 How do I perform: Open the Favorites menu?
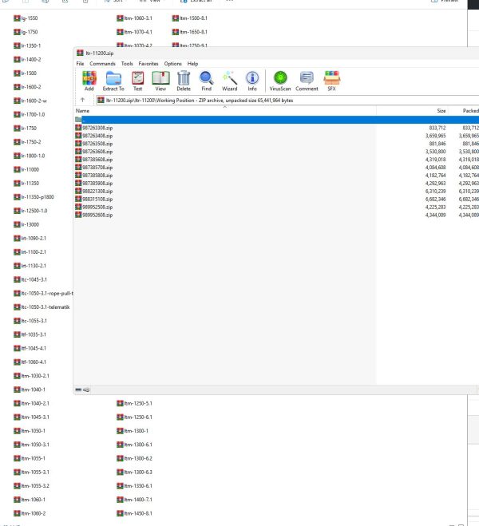148,63
